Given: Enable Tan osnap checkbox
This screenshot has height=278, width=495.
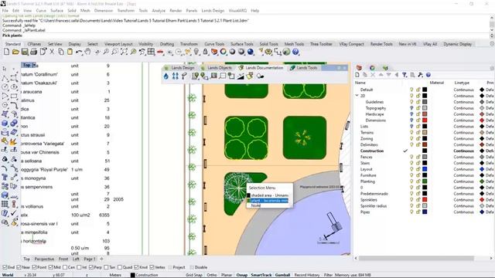Looking at the screenshot, I should pos(106,267).
